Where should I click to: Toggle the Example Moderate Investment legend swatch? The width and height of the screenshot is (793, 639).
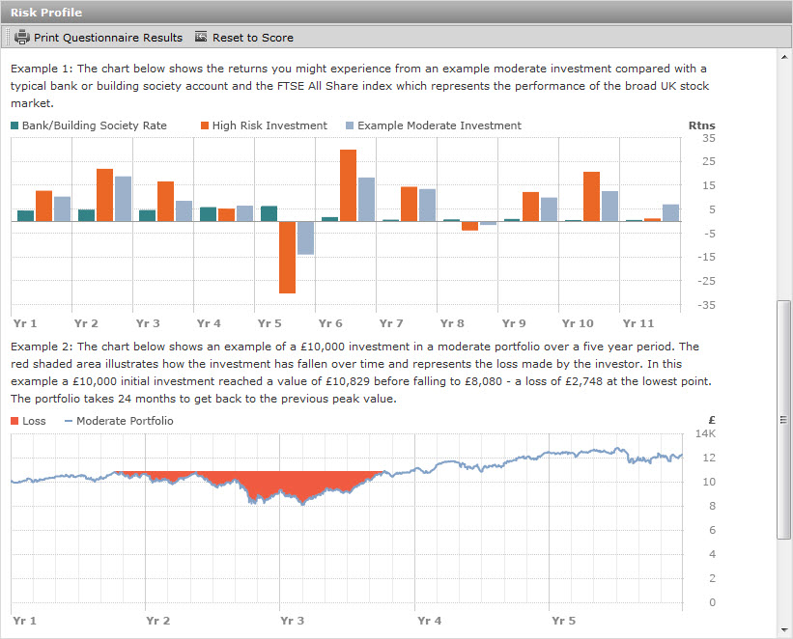point(350,125)
